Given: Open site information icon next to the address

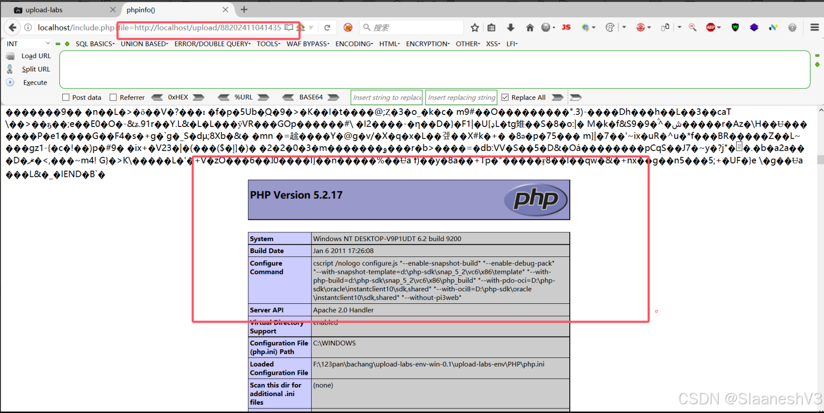Looking at the screenshot, I should [x=28, y=28].
